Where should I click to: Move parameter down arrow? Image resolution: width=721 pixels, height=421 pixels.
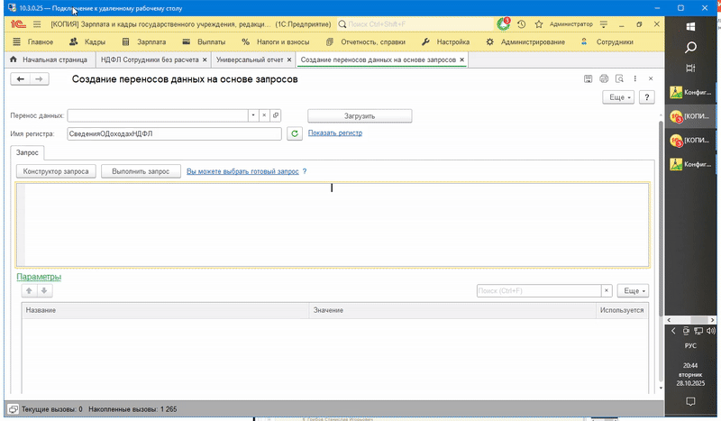pos(44,291)
